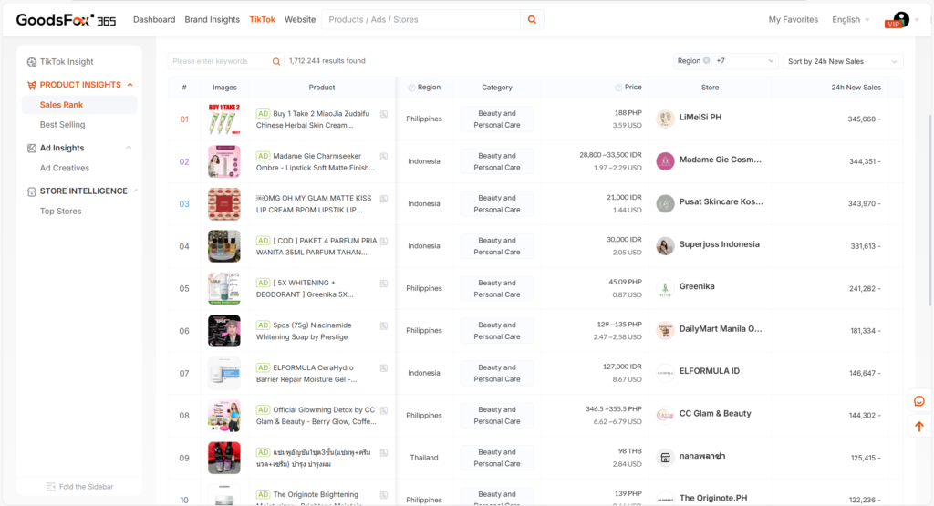
Task: Select Best Selling in the sidebar
Action: point(62,125)
